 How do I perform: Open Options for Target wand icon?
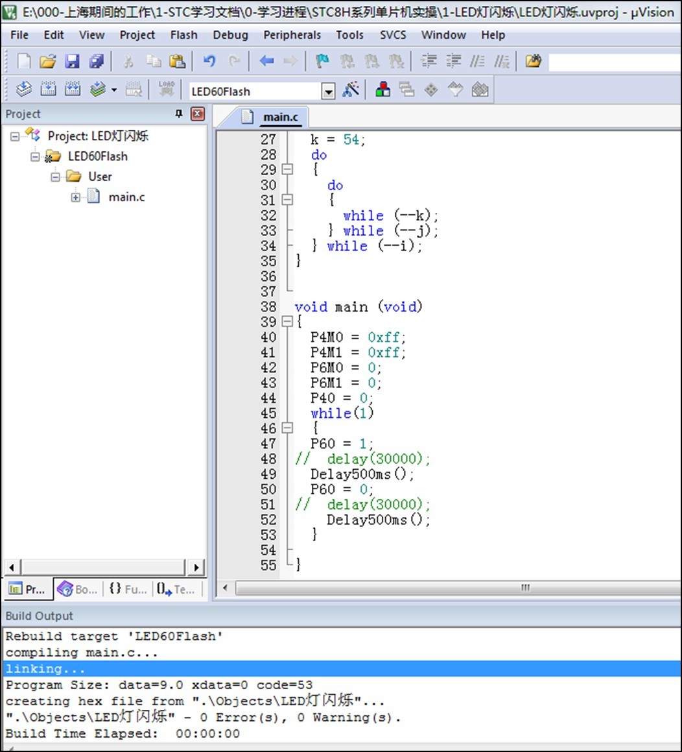[x=351, y=90]
